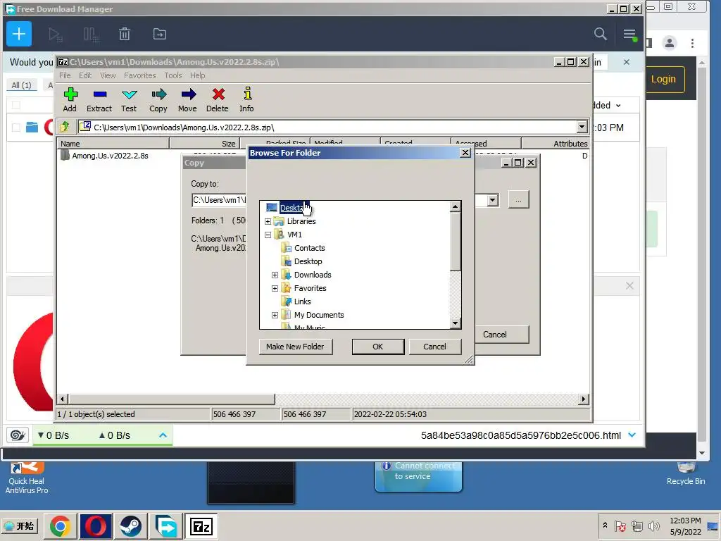
Task: Open Steam from the taskbar
Action: pos(130,526)
